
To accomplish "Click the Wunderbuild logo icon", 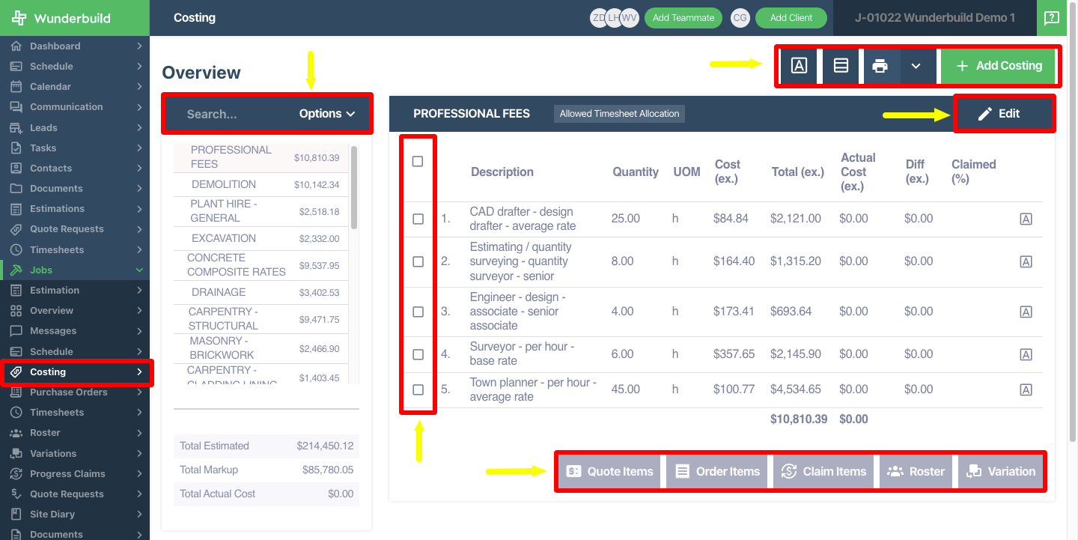I will click(x=19, y=18).
